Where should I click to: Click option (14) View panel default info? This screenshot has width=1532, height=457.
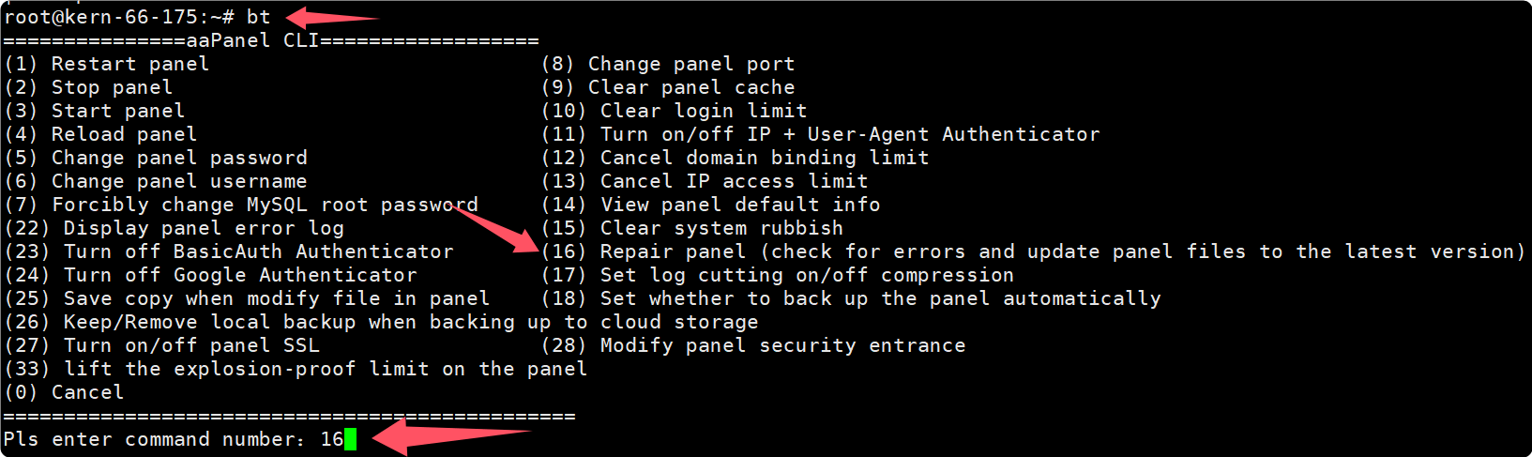click(710, 205)
